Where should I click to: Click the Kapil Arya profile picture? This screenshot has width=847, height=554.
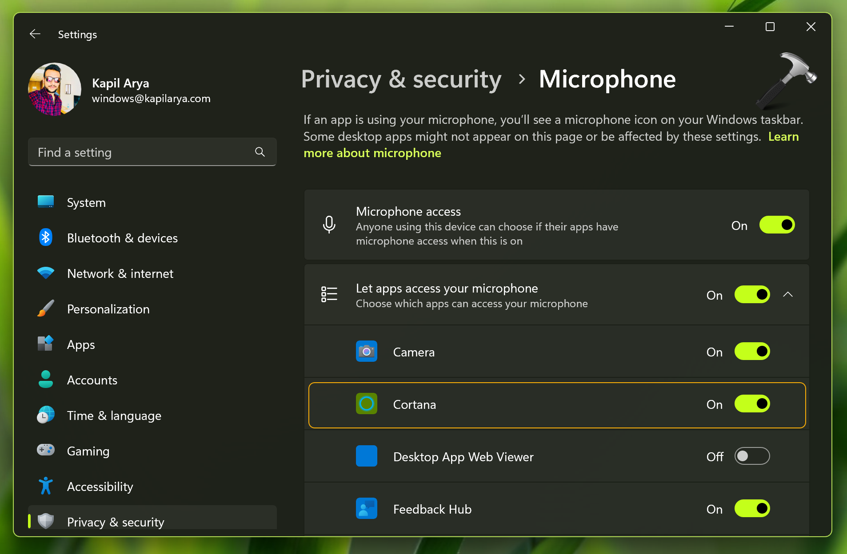coord(55,89)
